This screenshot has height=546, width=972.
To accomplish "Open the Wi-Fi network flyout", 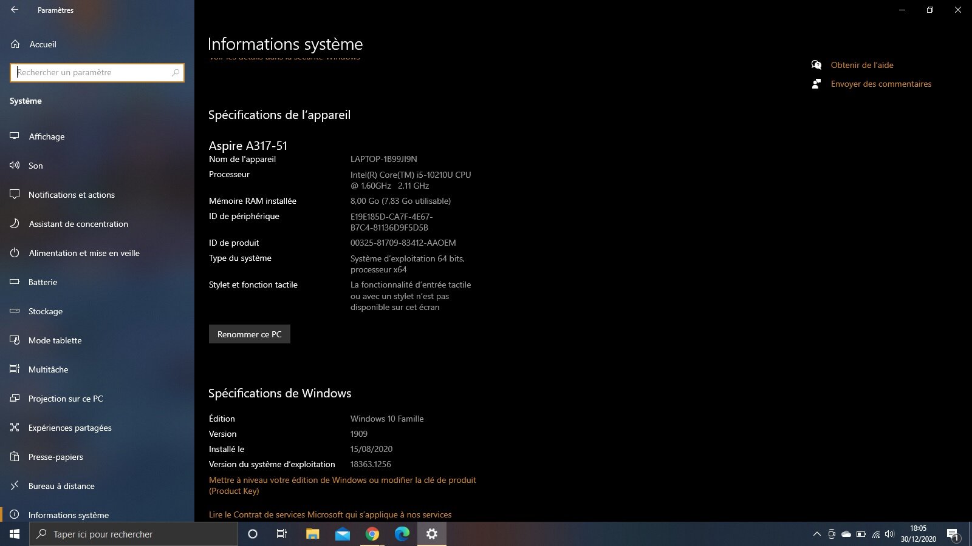I will 875,534.
